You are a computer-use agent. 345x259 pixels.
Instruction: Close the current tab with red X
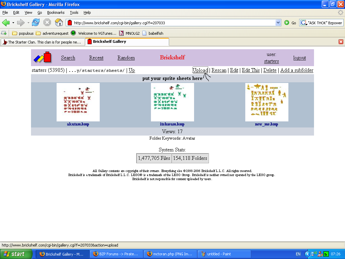tap(341, 42)
